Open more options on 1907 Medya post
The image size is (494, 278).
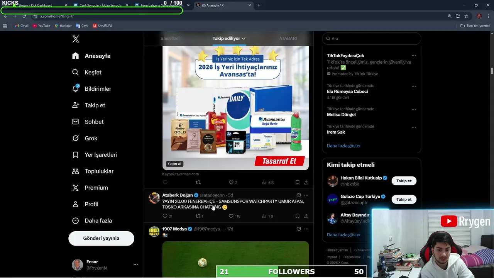click(x=306, y=229)
